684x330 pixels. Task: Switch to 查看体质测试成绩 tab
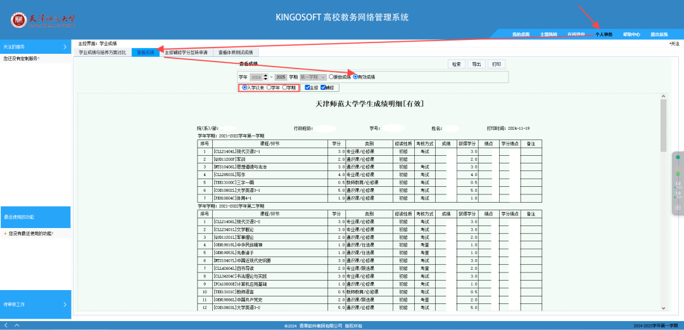(x=236, y=53)
